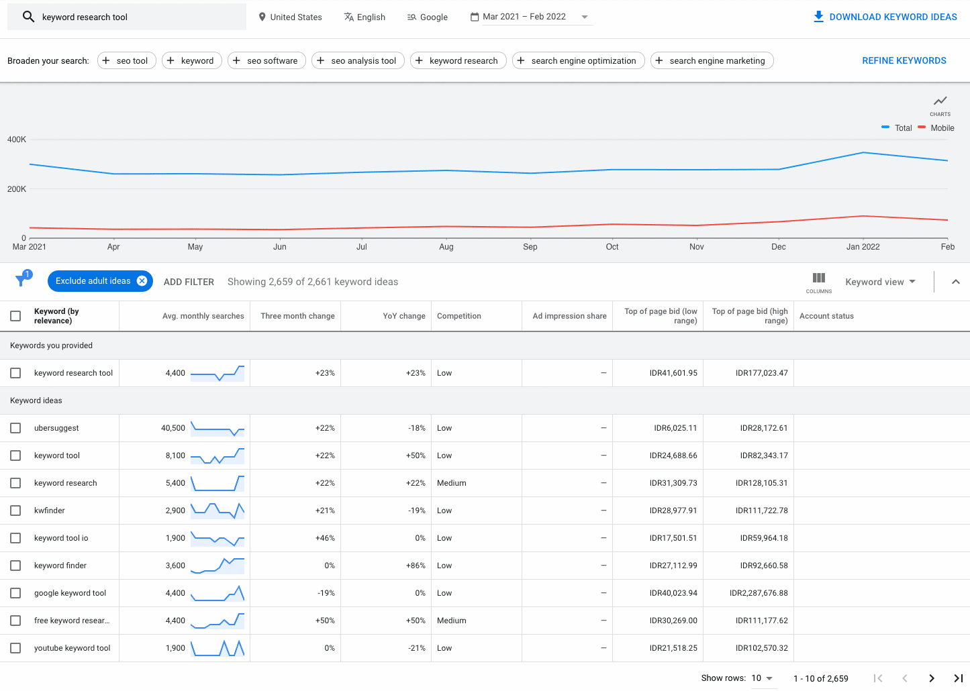Sort by Keyword (by relevance) column
The image size is (970, 691).
[57, 316]
